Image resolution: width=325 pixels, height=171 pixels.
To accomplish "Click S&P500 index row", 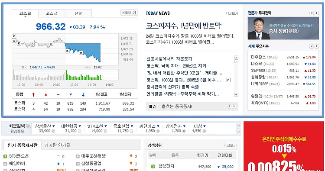I will 283,71.
